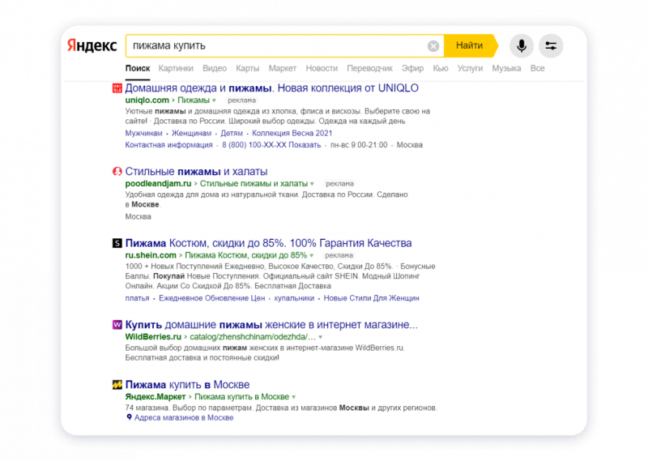The width and height of the screenshot is (648, 461).
Task: Open the Ежедневное Обновление Цен sitelink
Action: [x=212, y=298]
